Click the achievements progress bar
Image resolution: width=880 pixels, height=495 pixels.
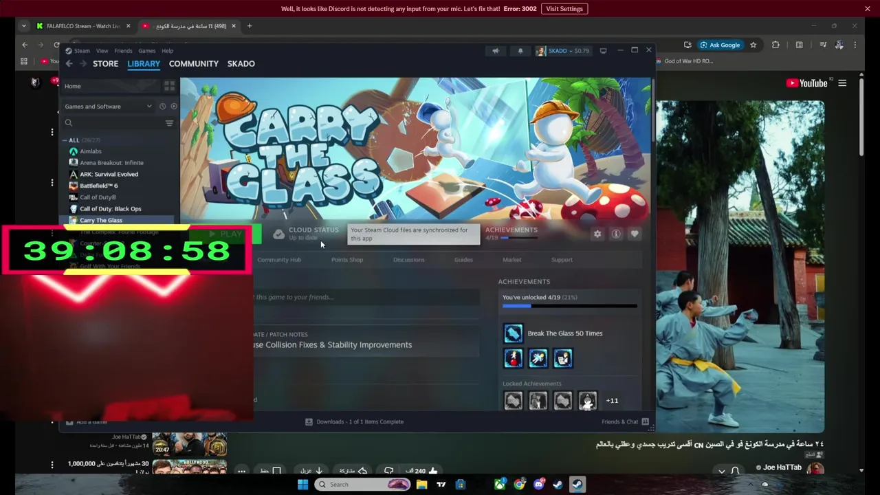point(569,306)
